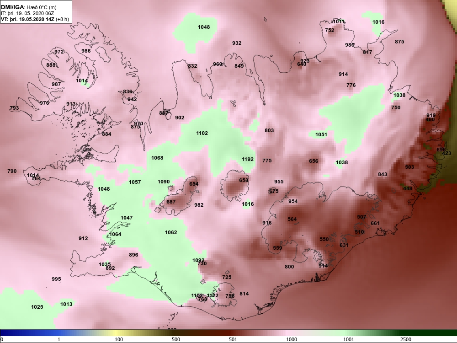Screen dimensions: 457x343
Task: Select the 843 height label
Action: click(x=383, y=174)
